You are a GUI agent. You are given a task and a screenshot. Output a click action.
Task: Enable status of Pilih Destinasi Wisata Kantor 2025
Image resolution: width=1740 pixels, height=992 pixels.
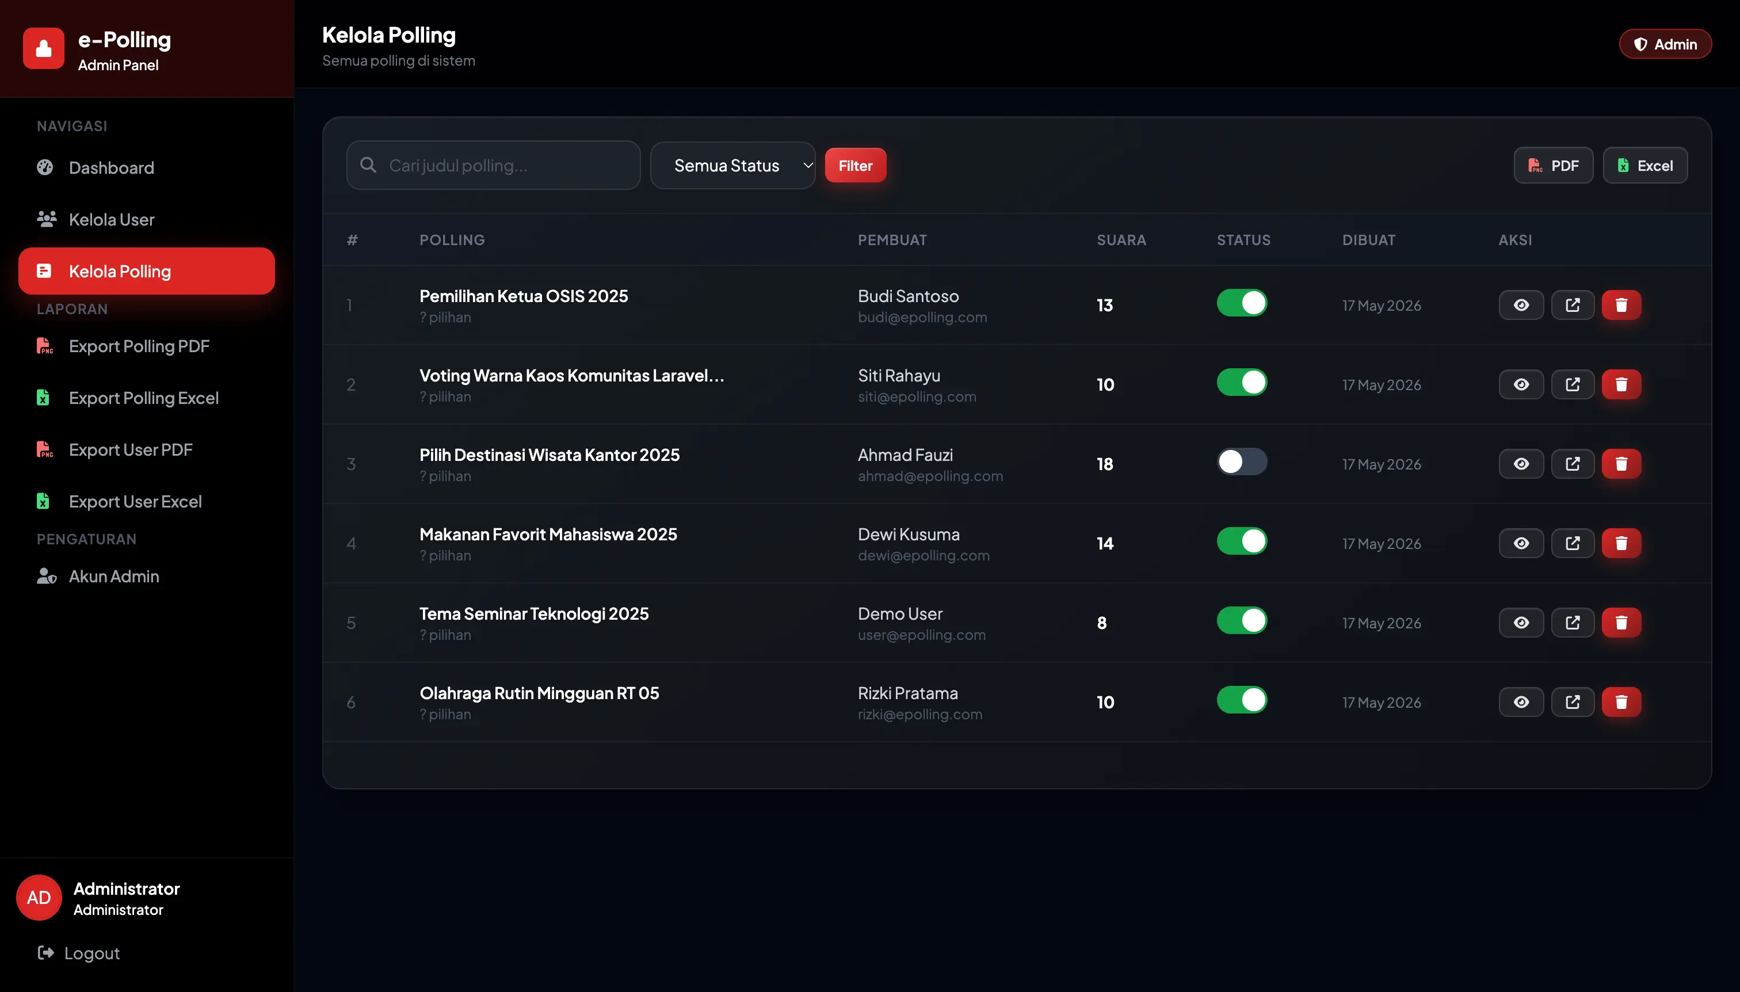[x=1241, y=462]
